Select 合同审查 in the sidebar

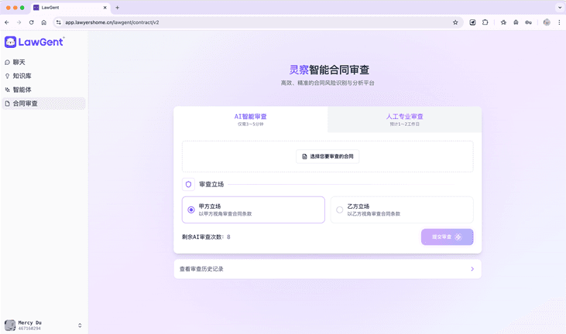point(43,104)
